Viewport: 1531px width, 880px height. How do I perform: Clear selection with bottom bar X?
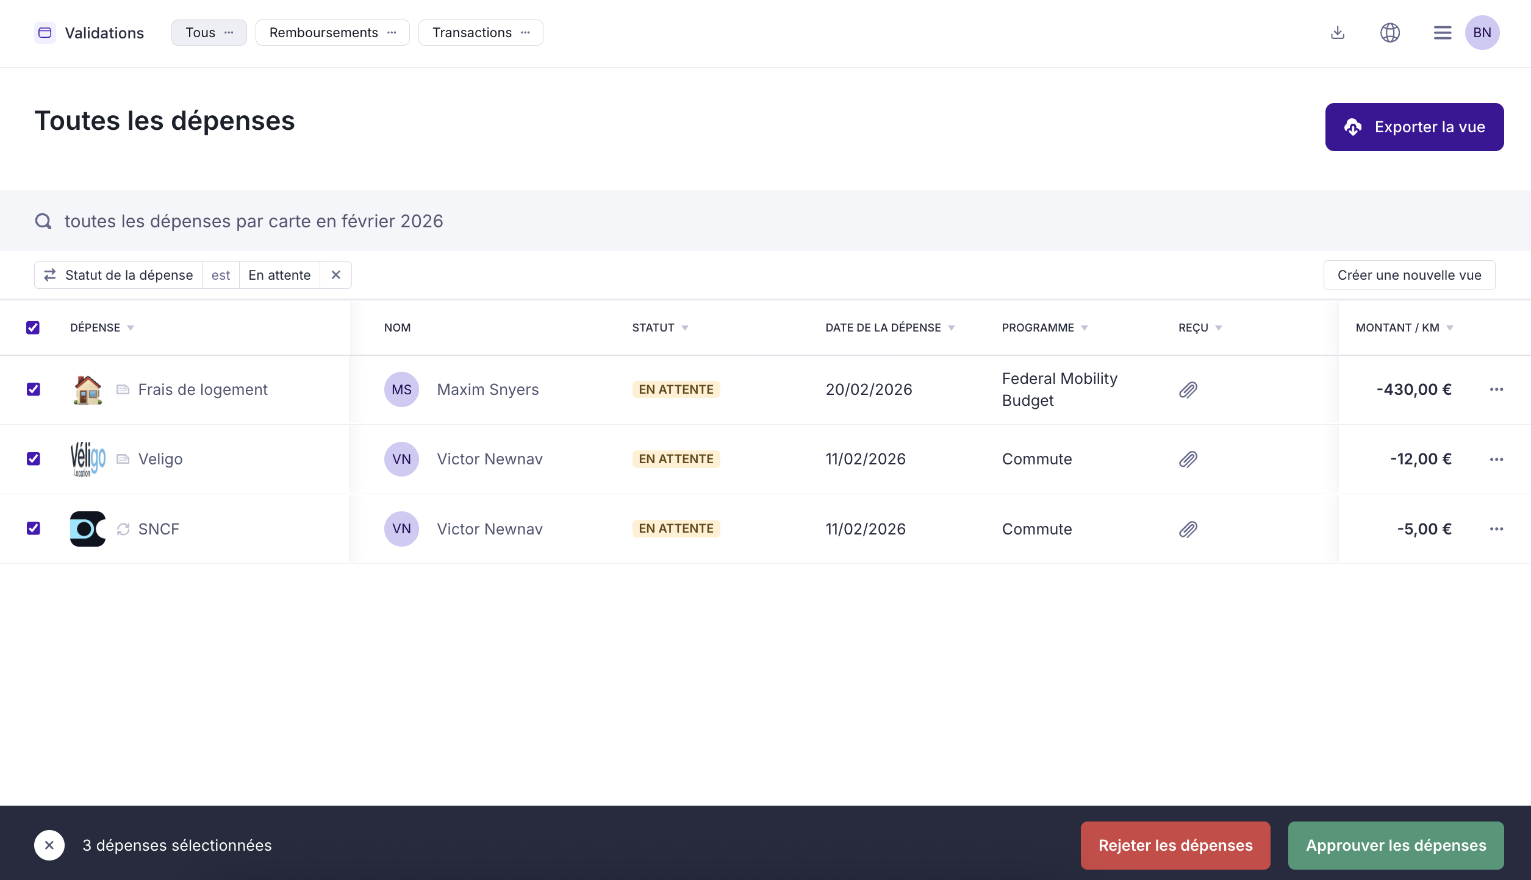(49, 845)
